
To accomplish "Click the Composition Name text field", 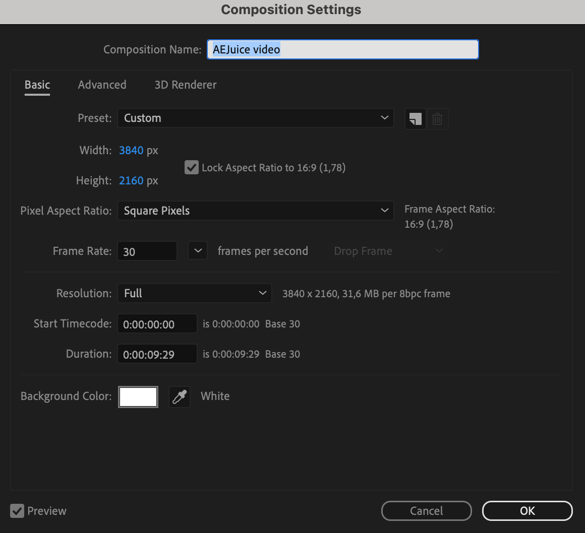I will tap(342, 49).
